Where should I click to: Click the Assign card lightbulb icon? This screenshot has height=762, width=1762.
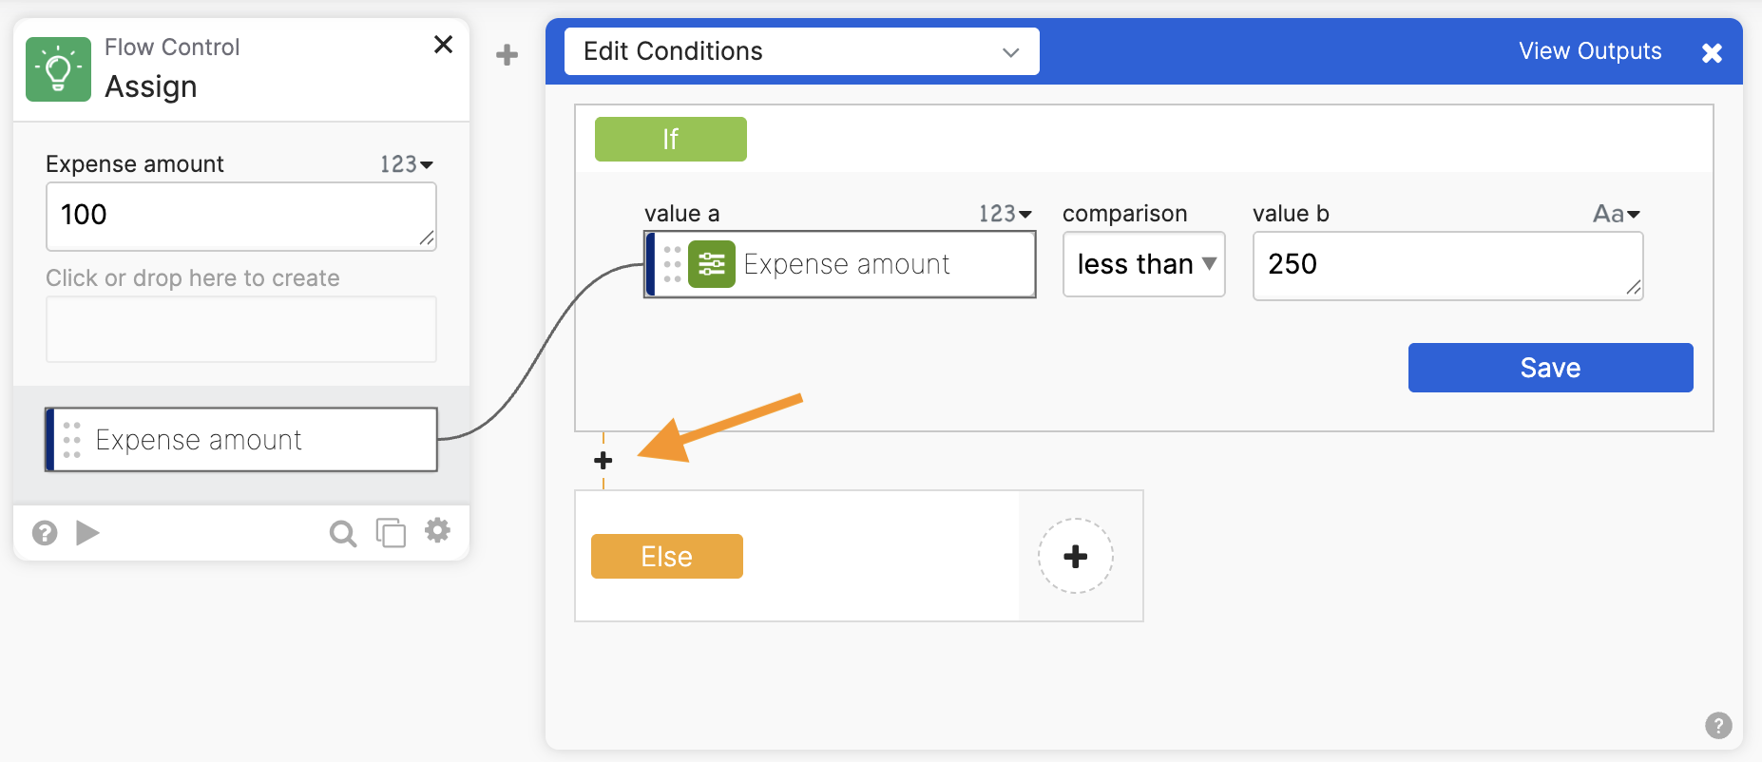click(x=58, y=69)
